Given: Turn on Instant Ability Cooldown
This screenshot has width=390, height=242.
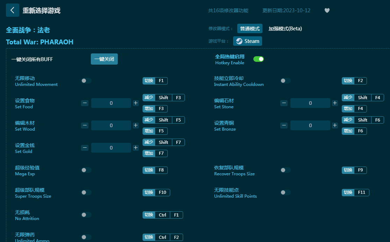Looking at the screenshot, I should click(x=286, y=81).
